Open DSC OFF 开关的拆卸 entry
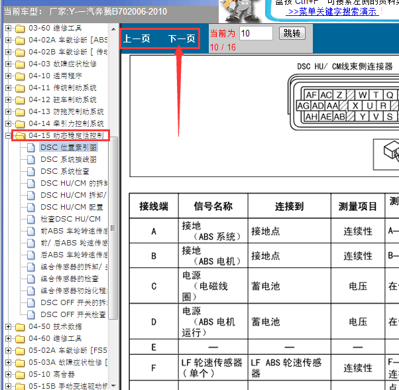 (x=74, y=303)
